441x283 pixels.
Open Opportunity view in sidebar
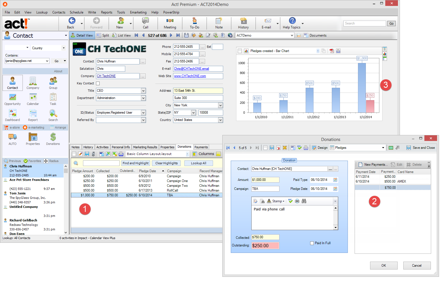point(12,99)
